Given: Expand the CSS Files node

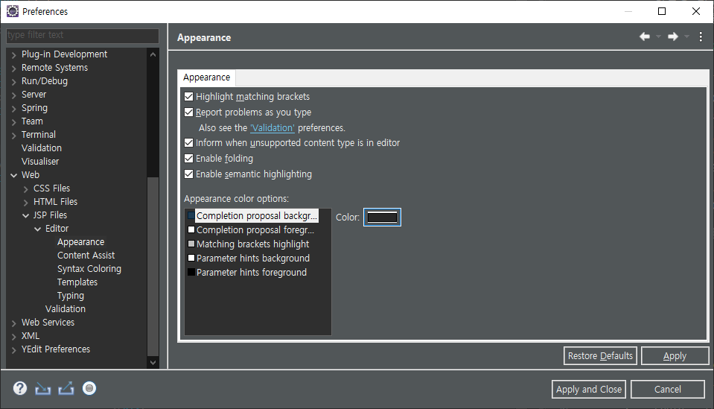Looking at the screenshot, I should point(25,189).
